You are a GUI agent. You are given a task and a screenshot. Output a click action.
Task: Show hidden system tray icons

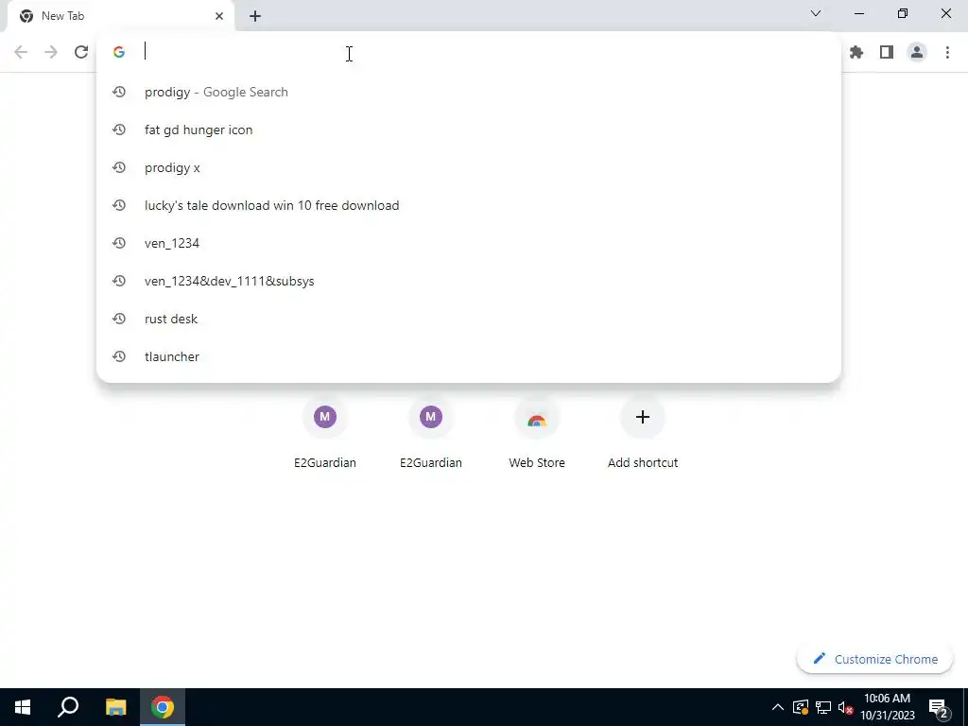coord(778,707)
